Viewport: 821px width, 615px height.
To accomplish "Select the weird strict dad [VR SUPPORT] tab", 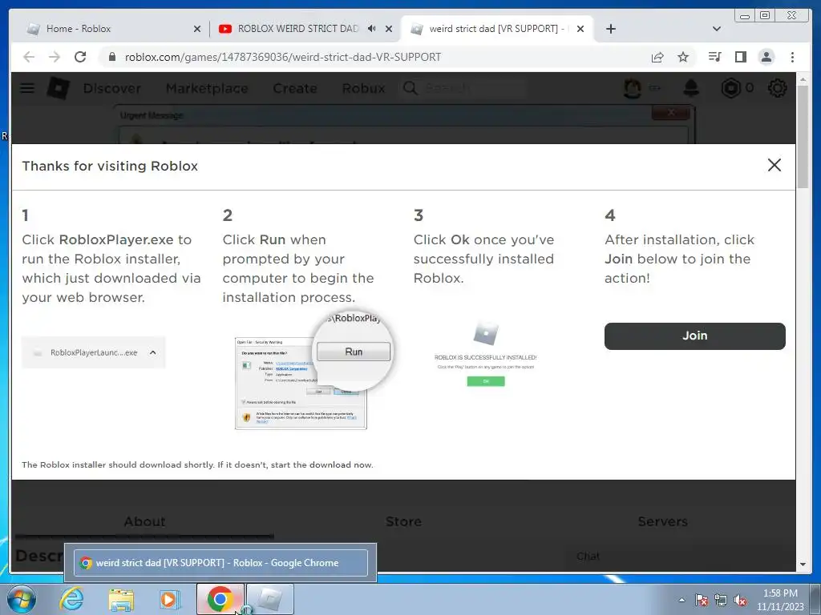I will [x=496, y=29].
